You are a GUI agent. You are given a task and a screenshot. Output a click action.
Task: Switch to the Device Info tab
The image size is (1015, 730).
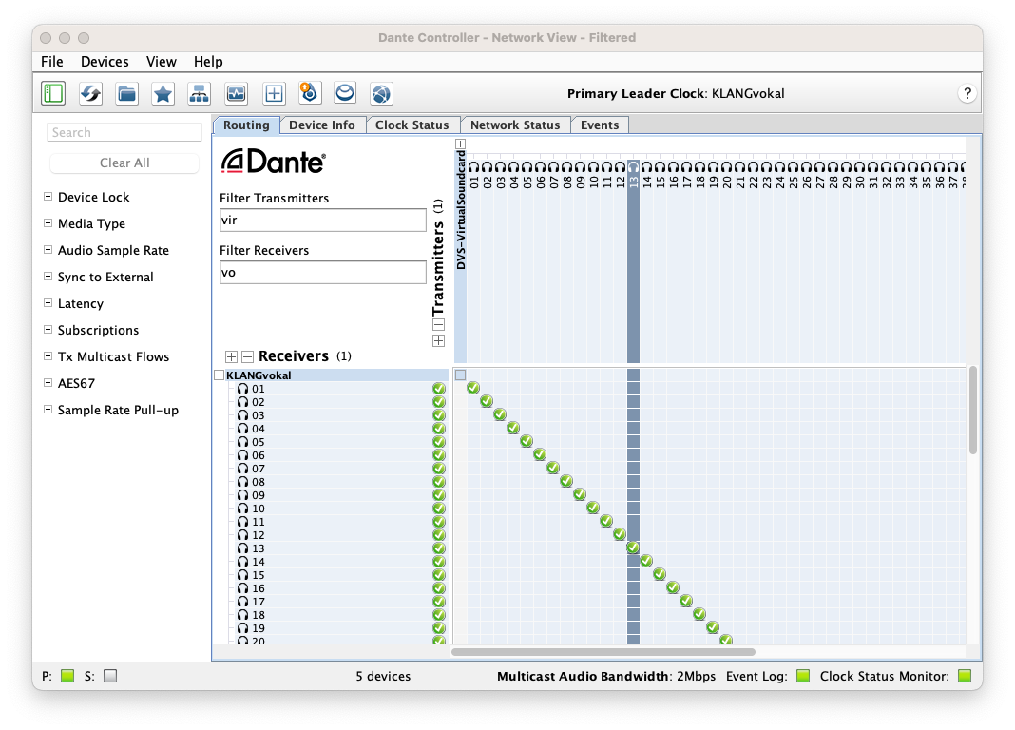pos(322,125)
